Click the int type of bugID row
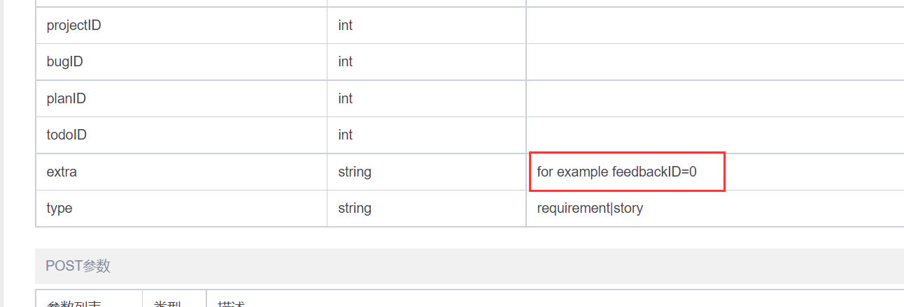The width and height of the screenshot is (904, 307). pyautogui.click(x=346, y=62)
